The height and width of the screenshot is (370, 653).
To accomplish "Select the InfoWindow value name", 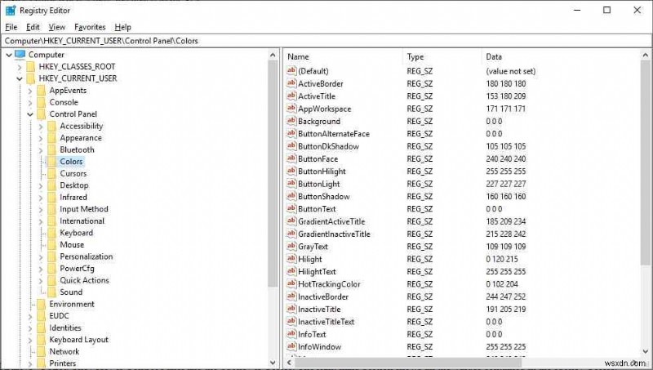I will (319, 346).
